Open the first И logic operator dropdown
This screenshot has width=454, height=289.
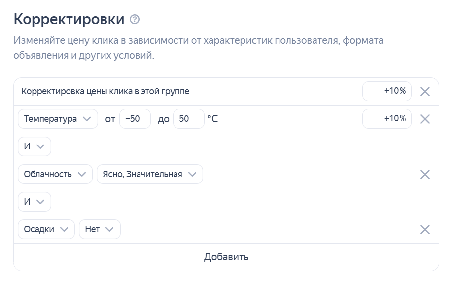pyautogui.click(x=35, y=146)
